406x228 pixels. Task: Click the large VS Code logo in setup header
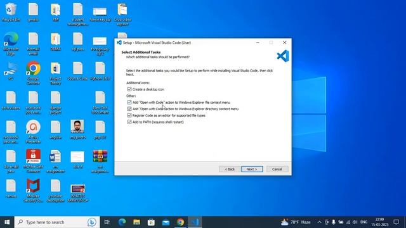pos(282,56)
